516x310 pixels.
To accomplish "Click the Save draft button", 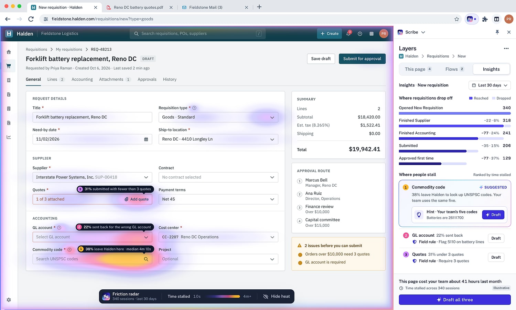I will point(321,59).
